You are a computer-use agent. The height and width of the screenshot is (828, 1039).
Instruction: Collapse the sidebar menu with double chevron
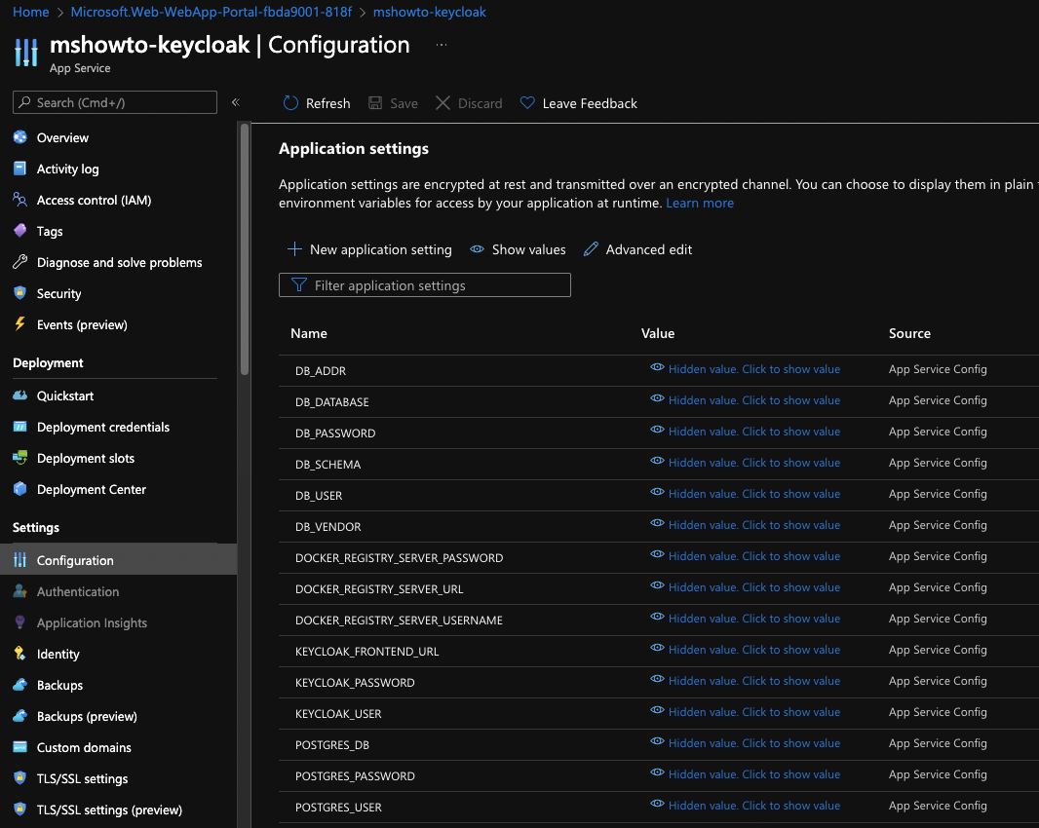(235, 102)
